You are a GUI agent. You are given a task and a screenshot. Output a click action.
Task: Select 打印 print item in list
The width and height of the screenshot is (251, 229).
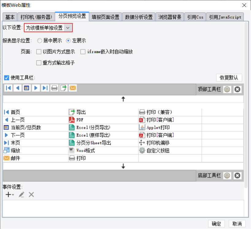(x=103, y=158)
